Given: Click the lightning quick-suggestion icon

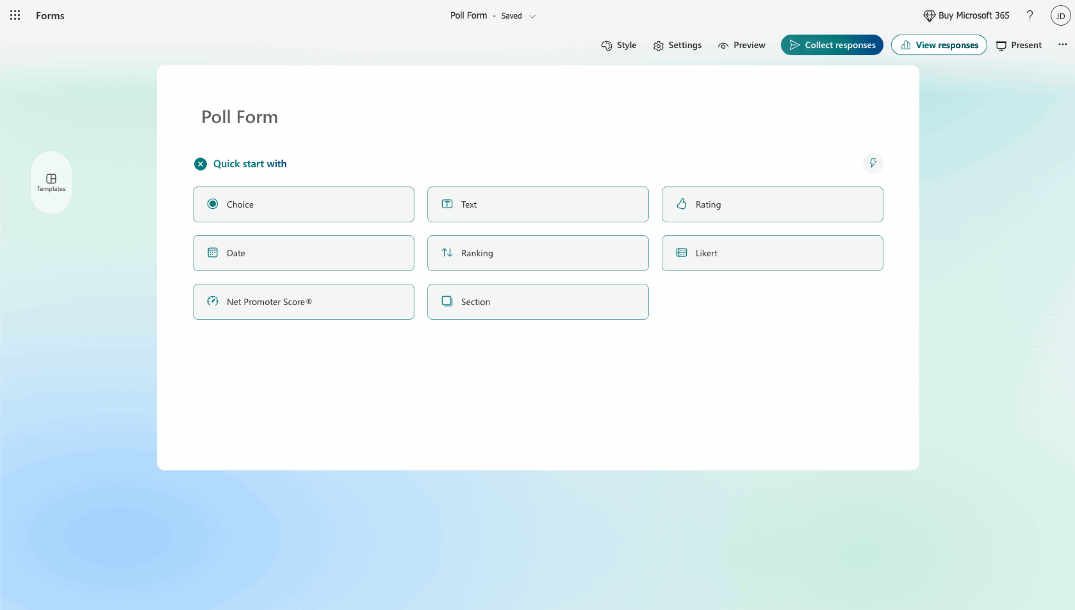Looking at the screenshot, I should pyautogui.click(x=873, y=163).
